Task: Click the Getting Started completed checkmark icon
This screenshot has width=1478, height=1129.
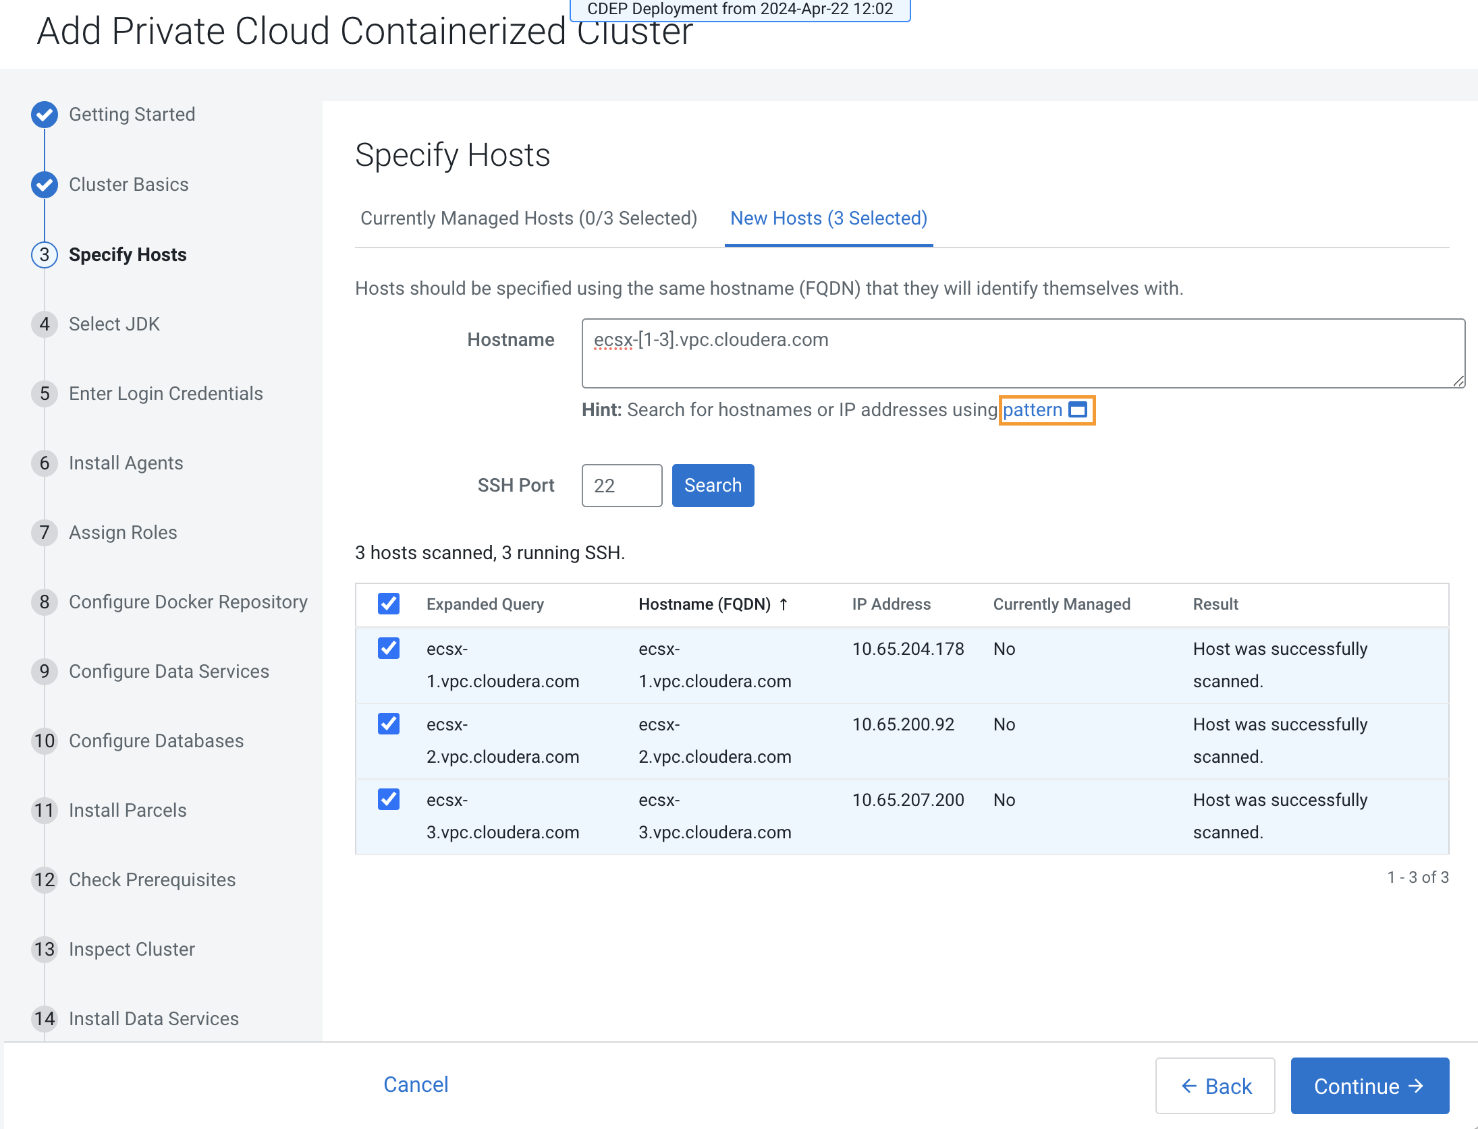Action: (45, 115)
